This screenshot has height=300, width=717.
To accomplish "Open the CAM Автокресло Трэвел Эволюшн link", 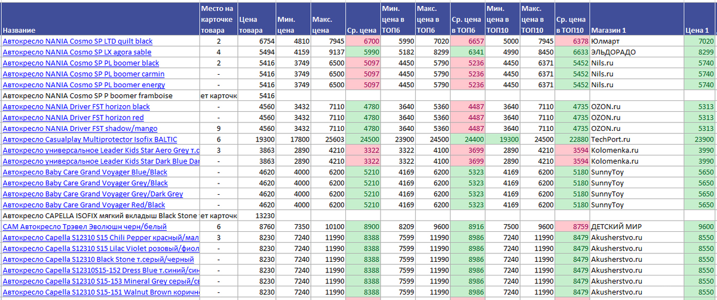I will (85, 226).
